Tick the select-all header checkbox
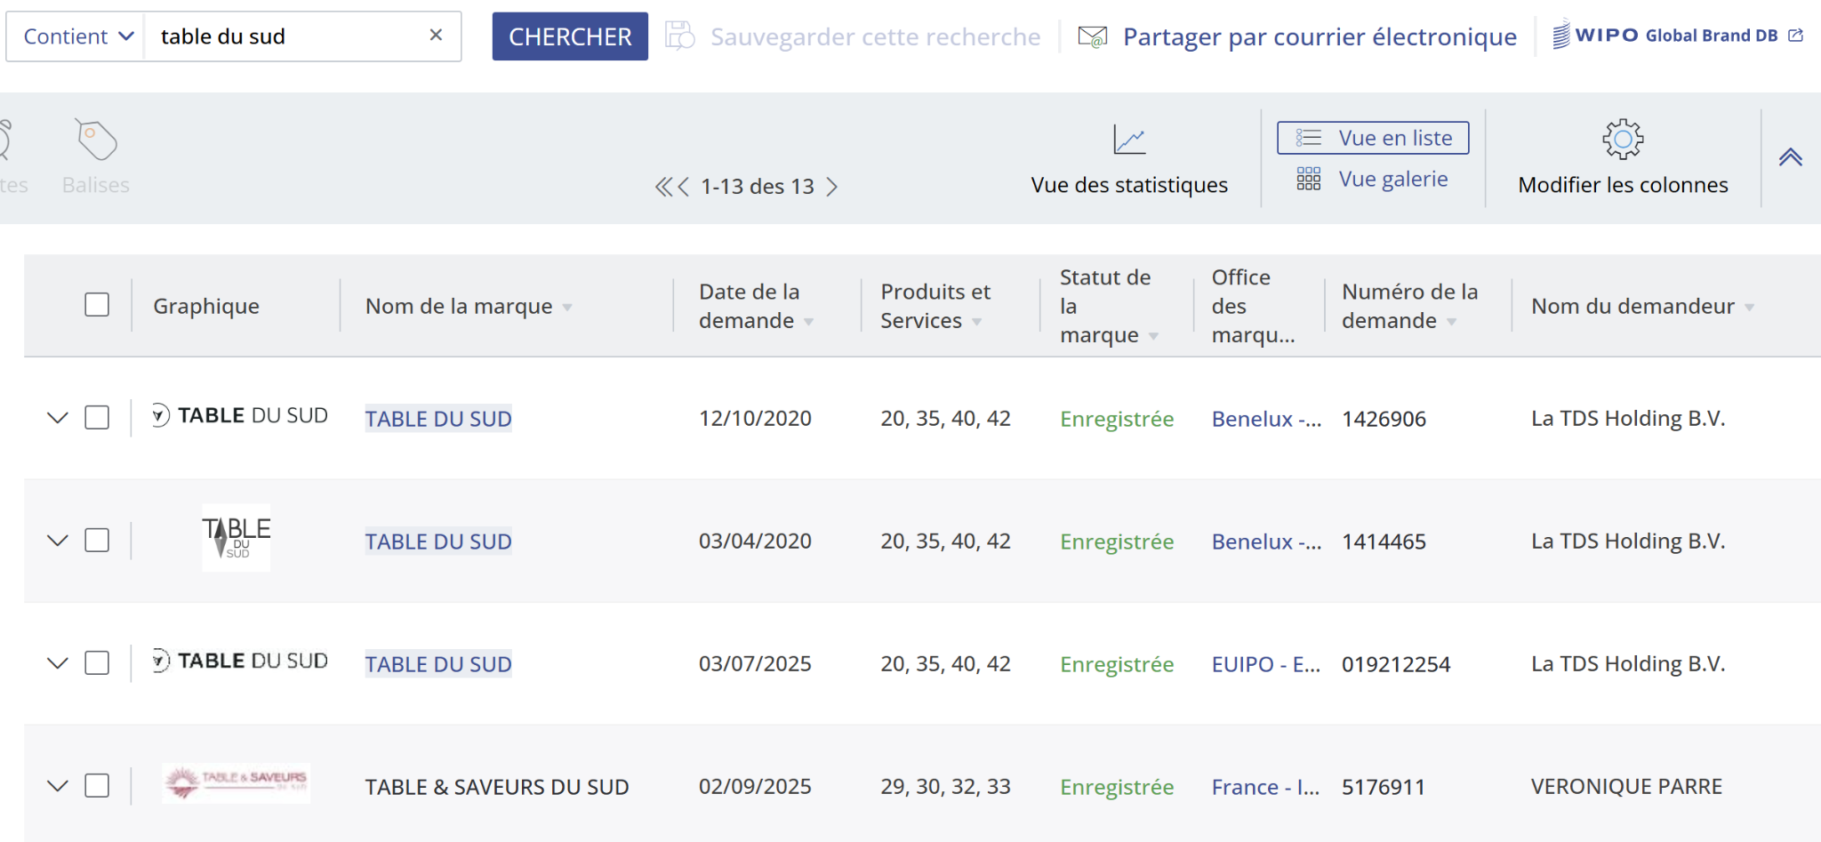The width and height of the screenshot is (1821, 842). coord(97,305)
